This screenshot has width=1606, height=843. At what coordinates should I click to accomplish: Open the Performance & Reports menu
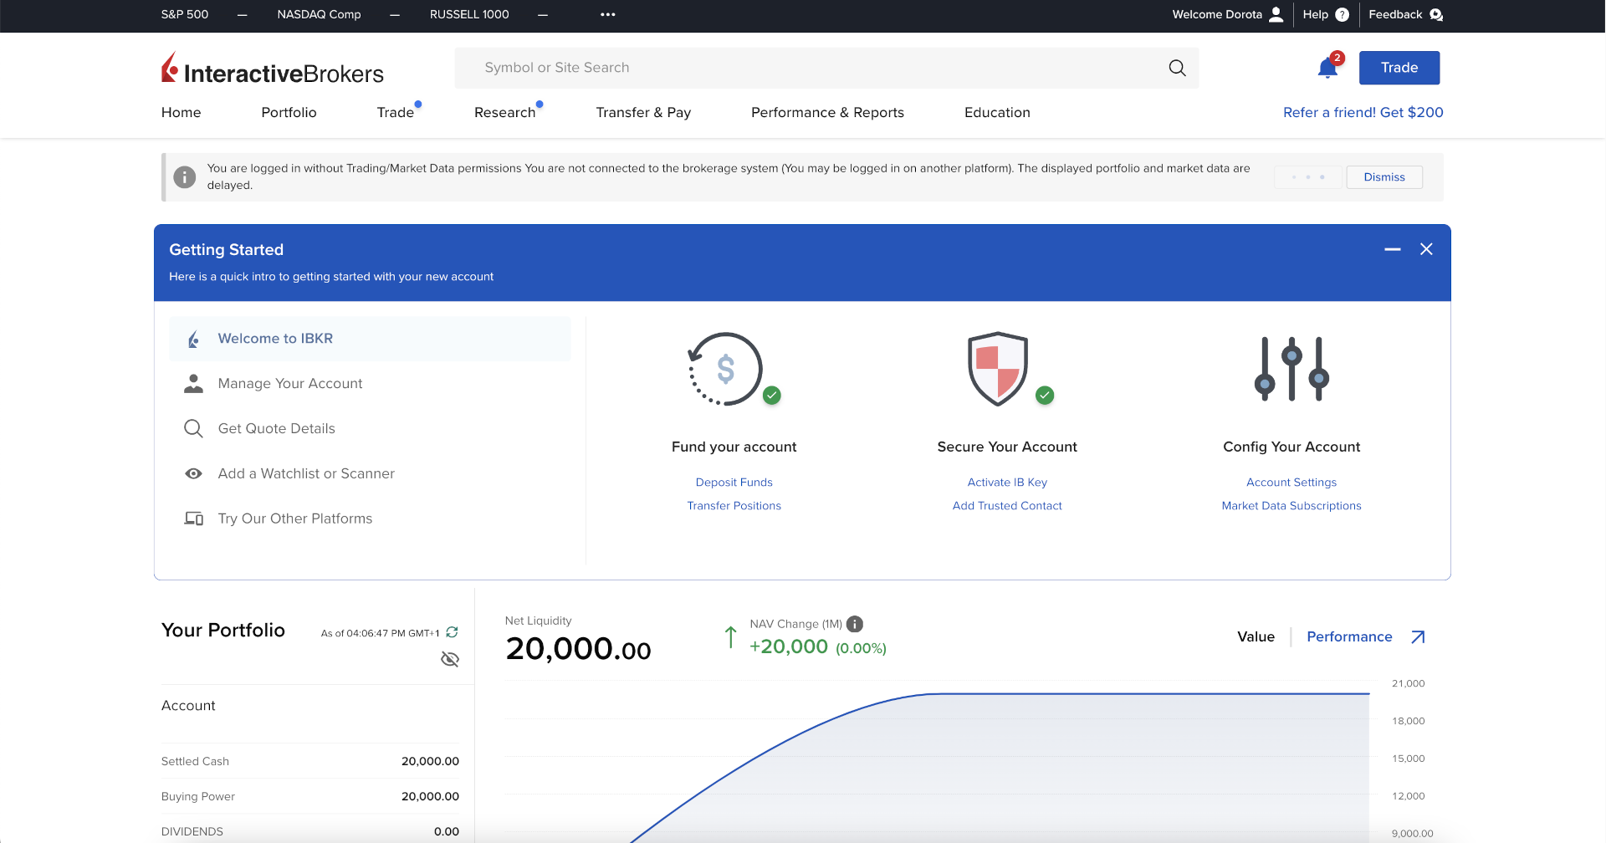pyautogui.click(x=827, y=113)
